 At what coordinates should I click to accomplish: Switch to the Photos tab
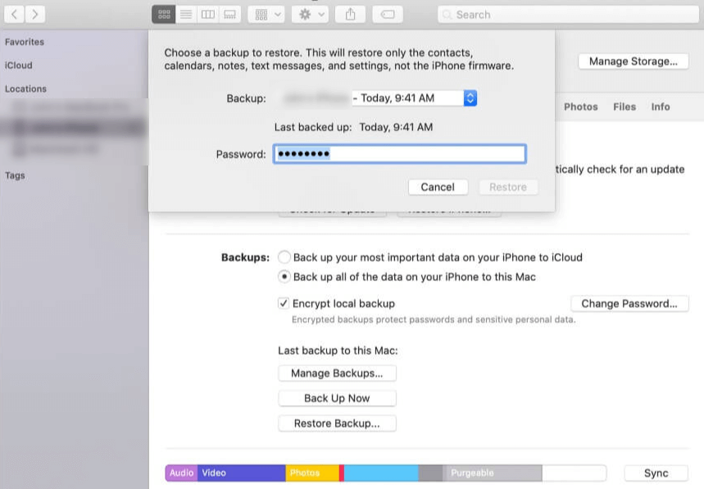(x=581, y=106)
